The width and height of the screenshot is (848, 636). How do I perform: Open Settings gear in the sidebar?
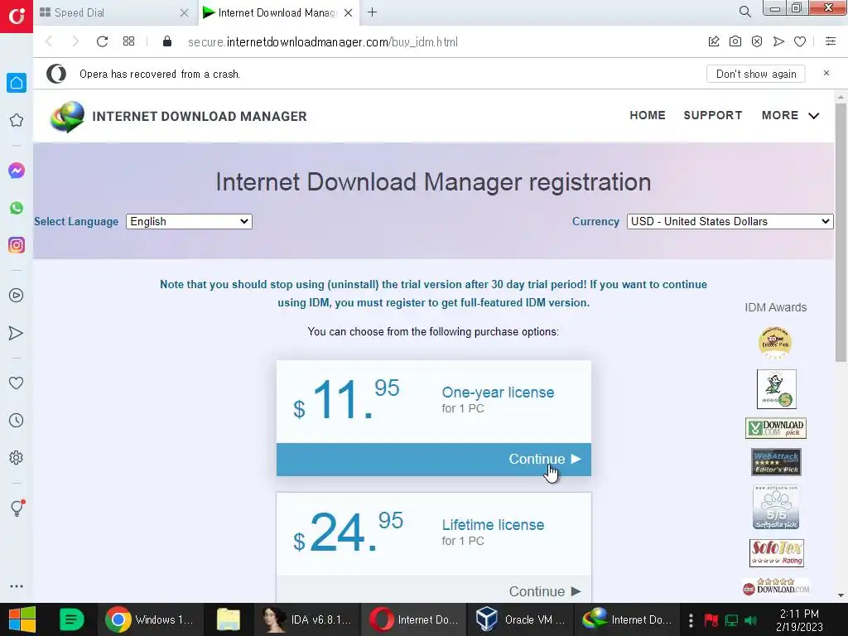pyautogui.click(x=17, y=457)
